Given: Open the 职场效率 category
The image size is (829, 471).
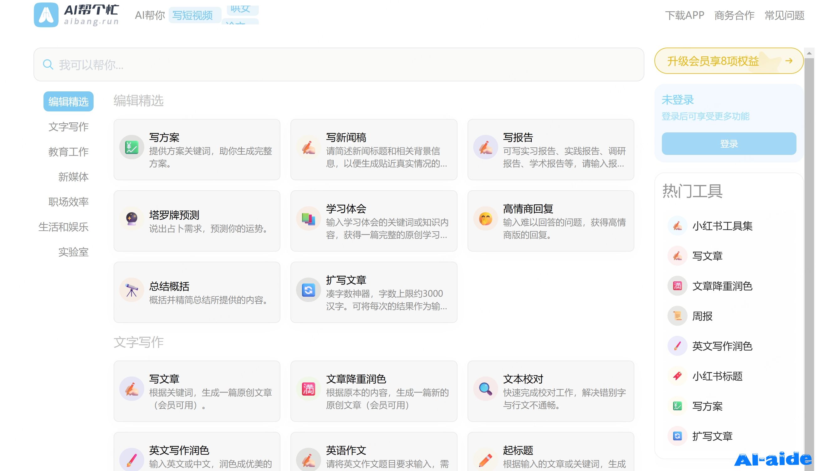Looking at the screenshot, I should click(x=69, y=202).
